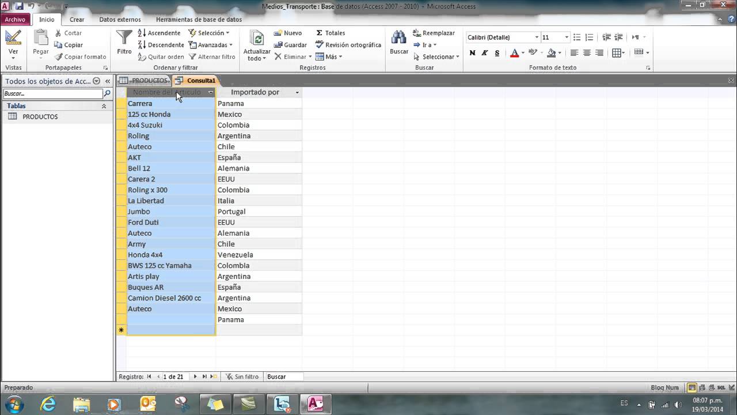Click Guardar record

click(290, 45)
